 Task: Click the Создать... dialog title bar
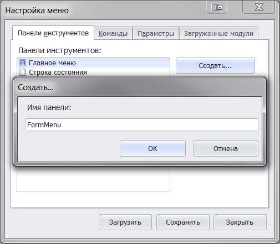pos(140,87)
